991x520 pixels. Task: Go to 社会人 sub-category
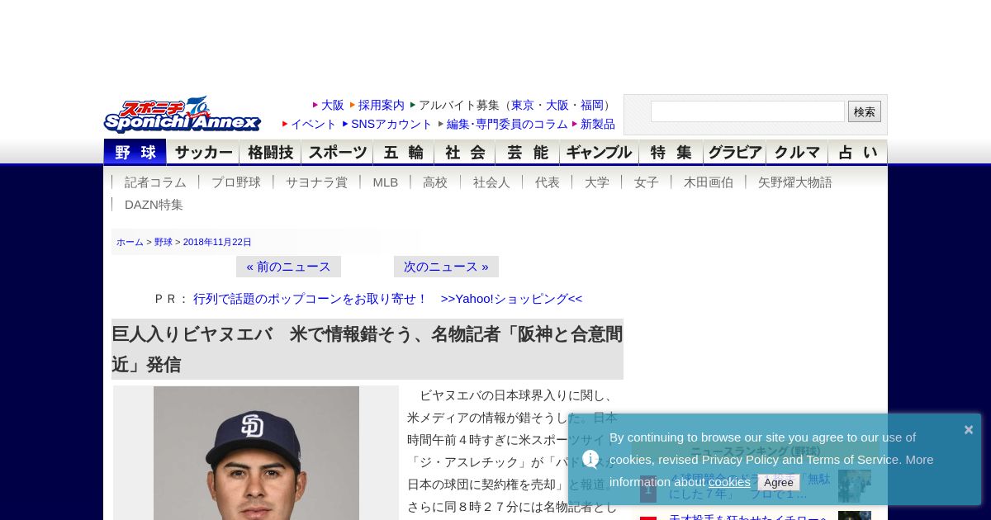491,182
